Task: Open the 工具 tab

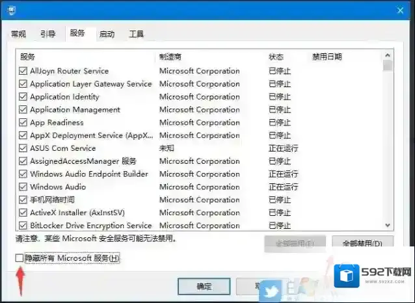Action: (x=136, y=34)
